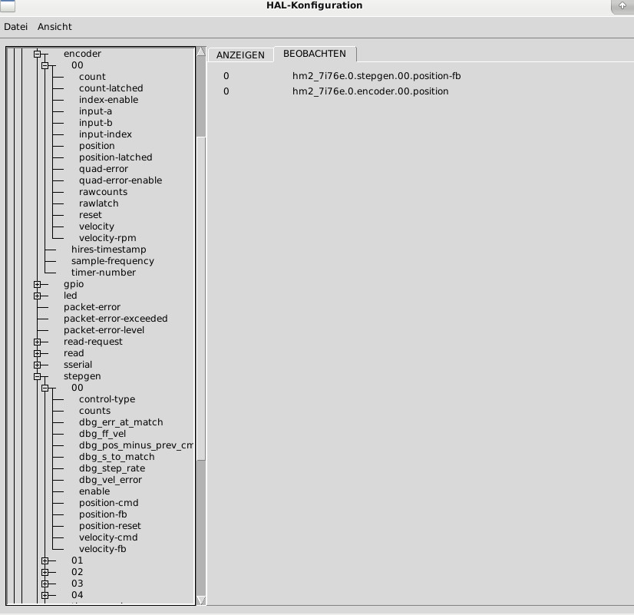Click the watched stepgen.00.position-fb entry
The image size is (634, 615).
tap(376, 76)
